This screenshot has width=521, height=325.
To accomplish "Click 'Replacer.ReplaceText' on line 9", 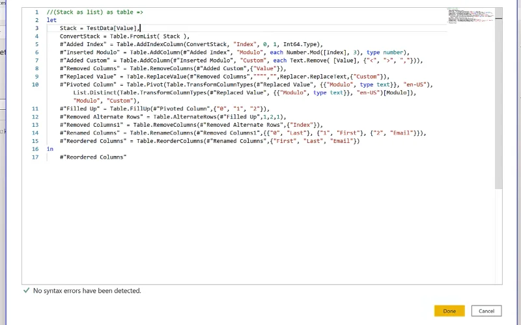I will point(313,77).
